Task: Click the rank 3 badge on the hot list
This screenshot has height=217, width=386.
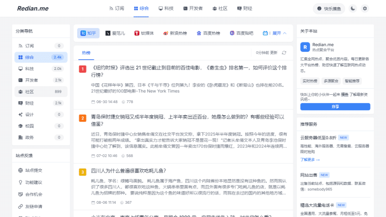Action: [83, 172]
